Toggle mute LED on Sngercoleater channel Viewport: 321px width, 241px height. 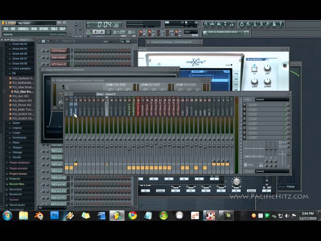[40, 57]
